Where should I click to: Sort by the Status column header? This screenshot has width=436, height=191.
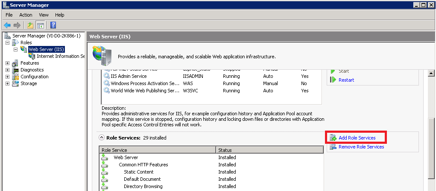[270, 150]
